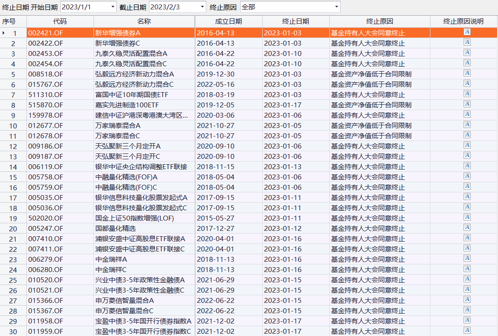Open termination note icon for 国金上证50指数增强(LOF)
This screenshot has height=336, width=498.
467,217
